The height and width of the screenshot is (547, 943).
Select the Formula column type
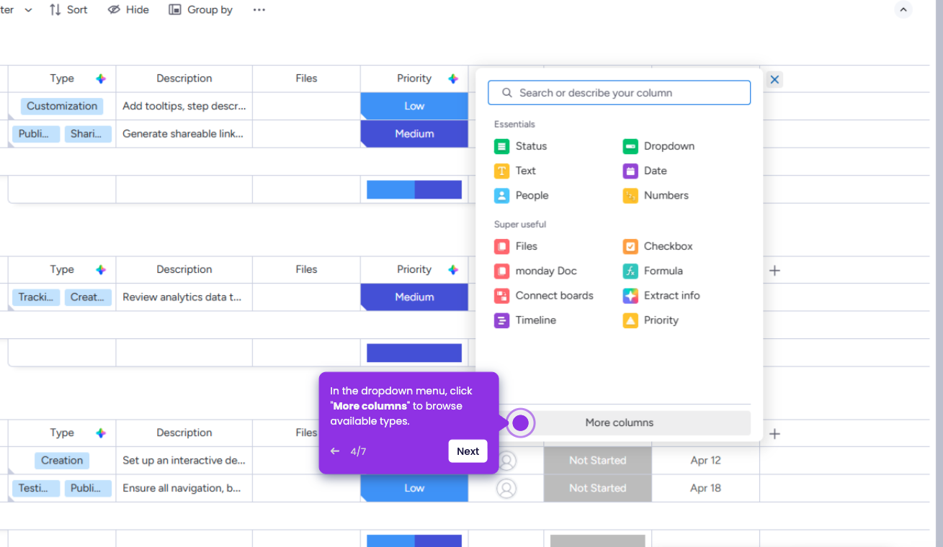[x=653, y=271]
